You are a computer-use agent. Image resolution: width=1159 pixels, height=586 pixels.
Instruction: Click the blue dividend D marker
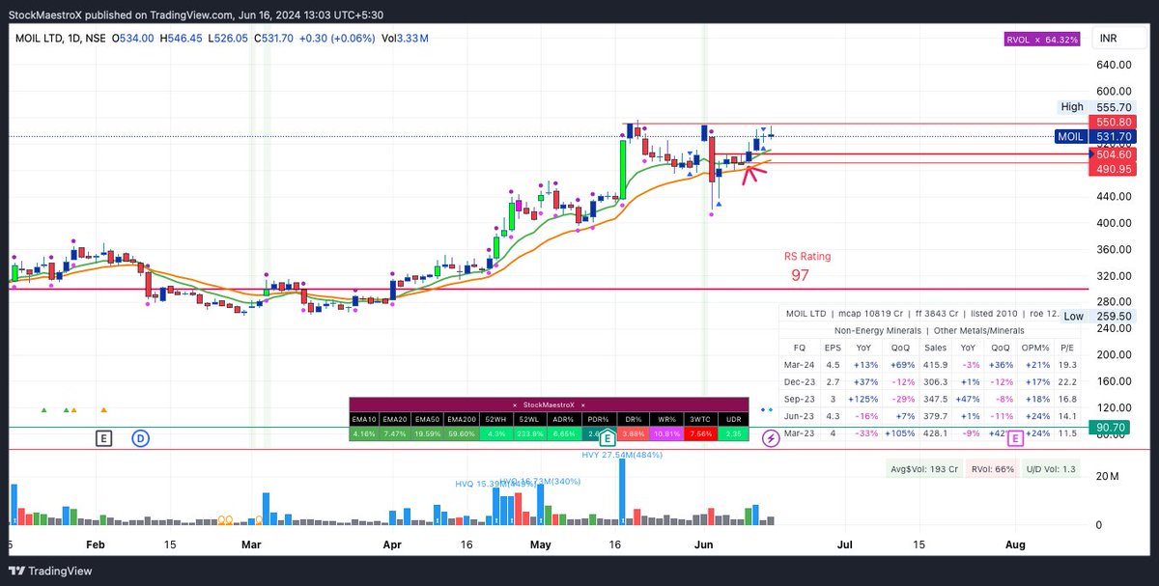[x=140, y=438]
